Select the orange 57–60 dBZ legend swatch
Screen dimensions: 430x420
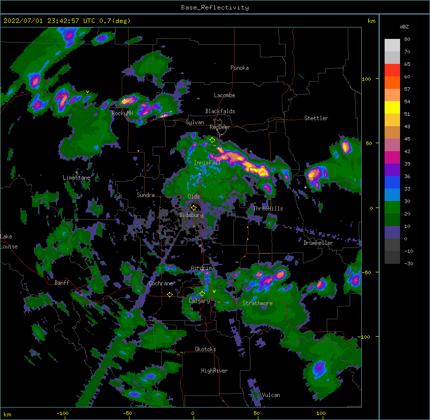coord(392,82)
